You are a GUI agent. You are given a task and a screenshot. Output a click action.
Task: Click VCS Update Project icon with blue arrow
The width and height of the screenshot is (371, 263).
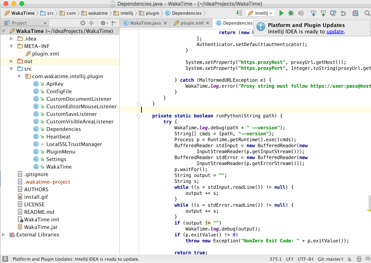[x=313, y=13]
